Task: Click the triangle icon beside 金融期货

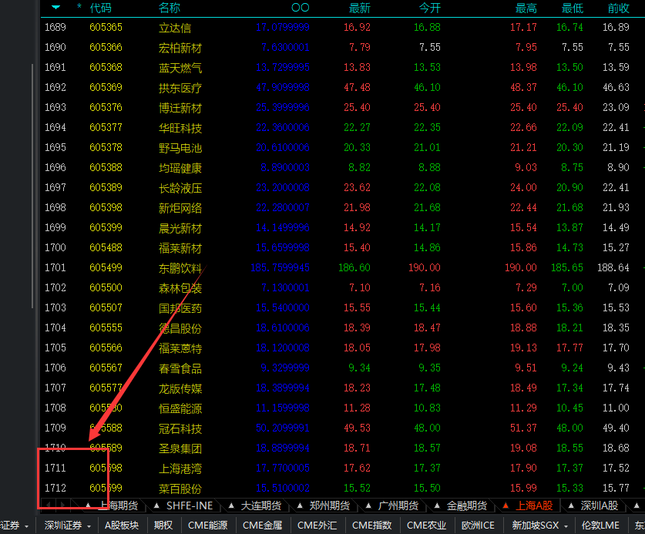Action: [x=437, y=505]
